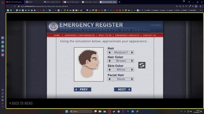Open Steam from the taskbar
Viewport: 204px width, 114px height.
tap(114, 111)
